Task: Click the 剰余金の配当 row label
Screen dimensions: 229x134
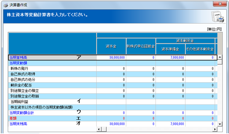Action: pos(52,85)
